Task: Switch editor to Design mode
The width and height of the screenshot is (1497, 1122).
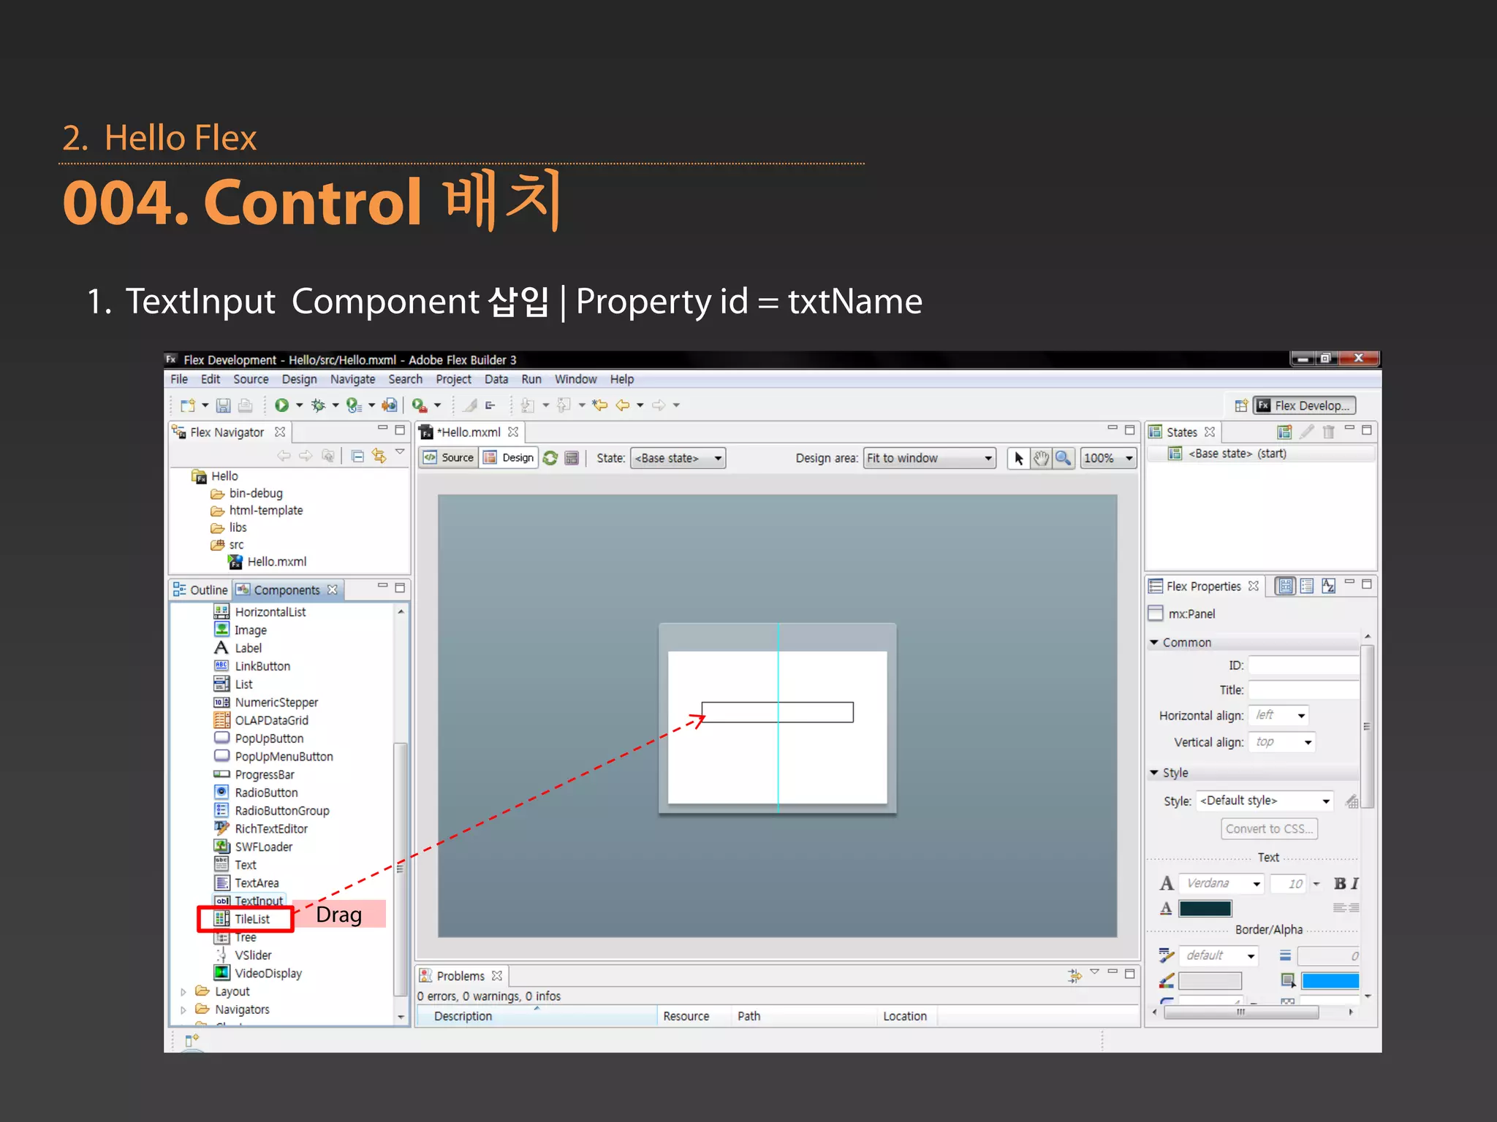Action: [x=509, y=457]
